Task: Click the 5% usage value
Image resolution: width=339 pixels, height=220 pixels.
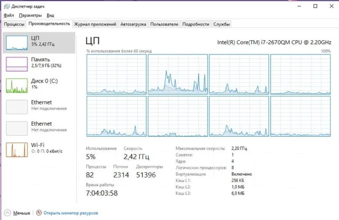Action: [x=91, y=156]
